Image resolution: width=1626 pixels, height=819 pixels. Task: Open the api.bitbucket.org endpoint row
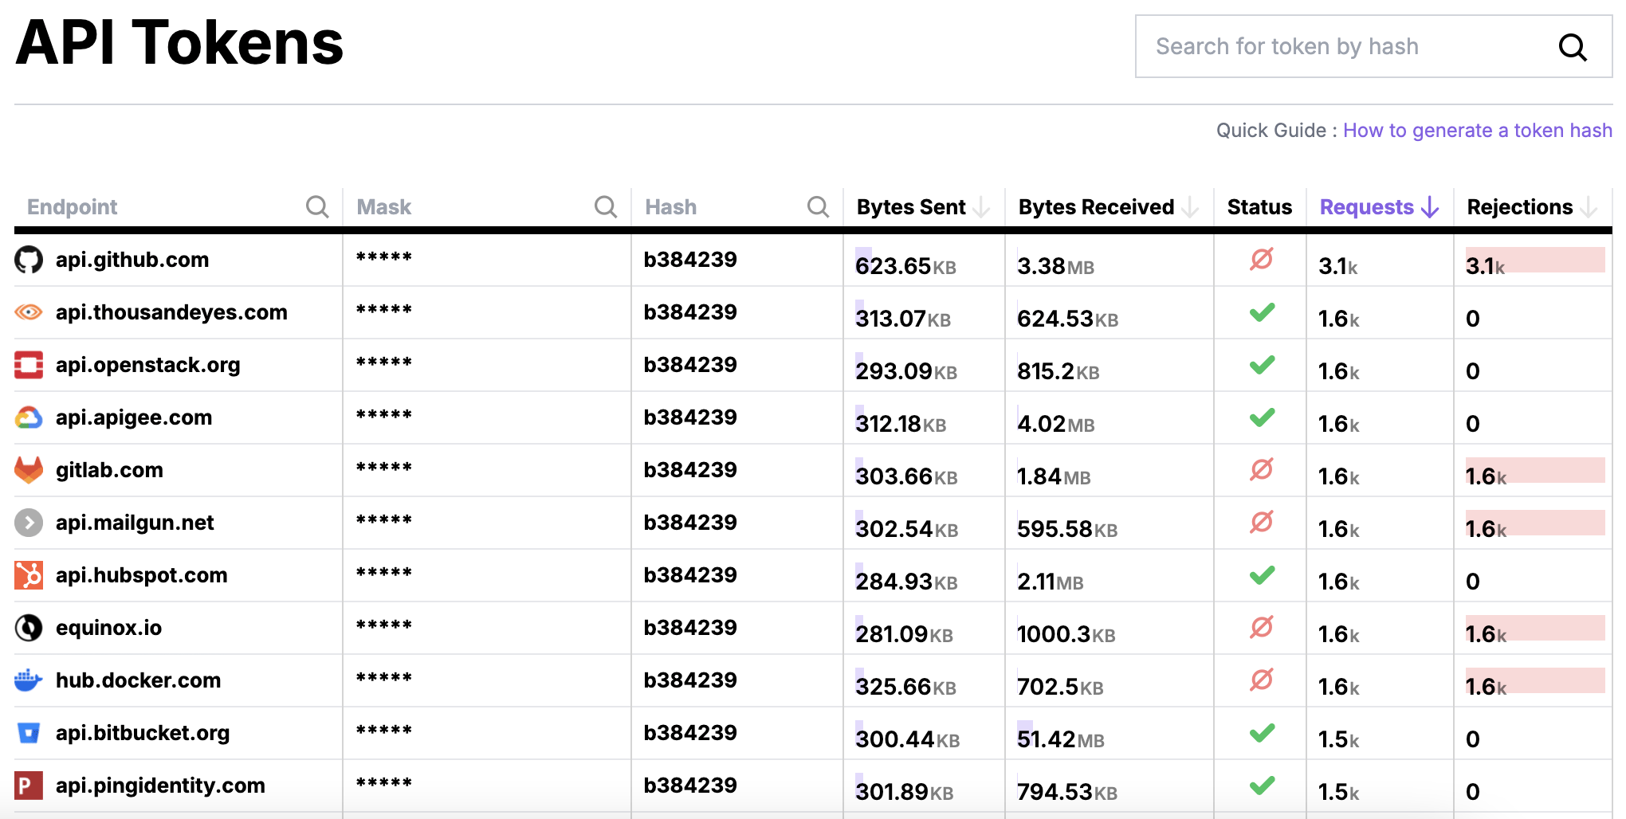[142, 733]
